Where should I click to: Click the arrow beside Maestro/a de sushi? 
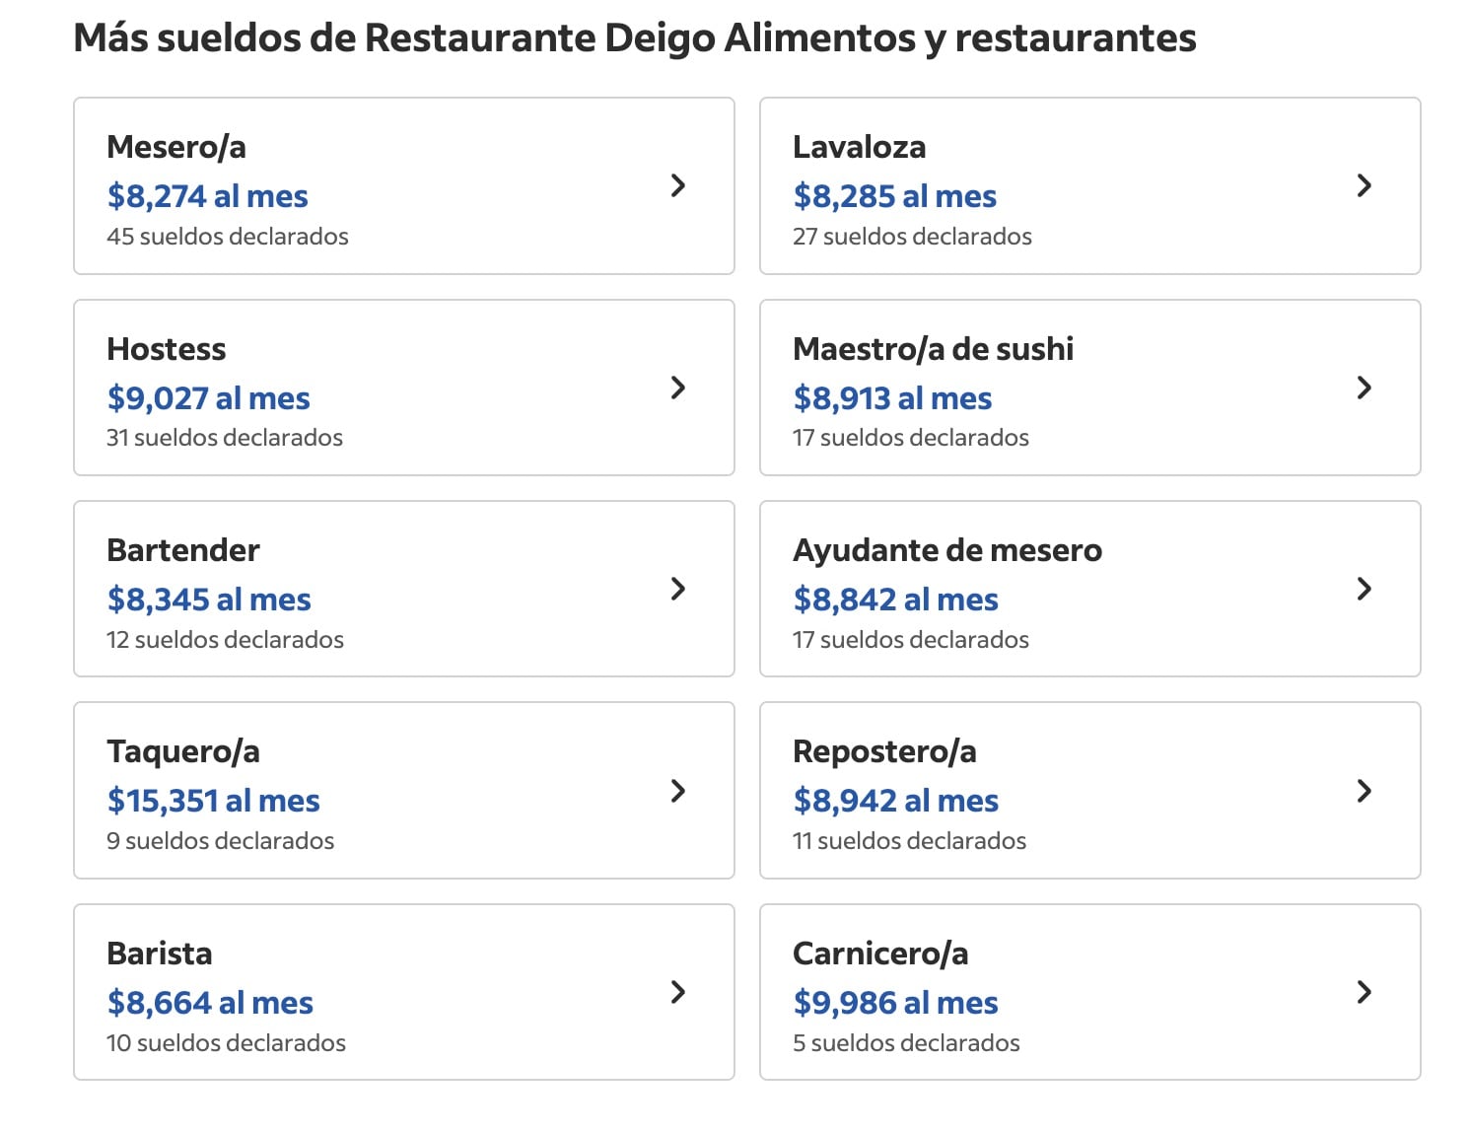pos(1364,388)
